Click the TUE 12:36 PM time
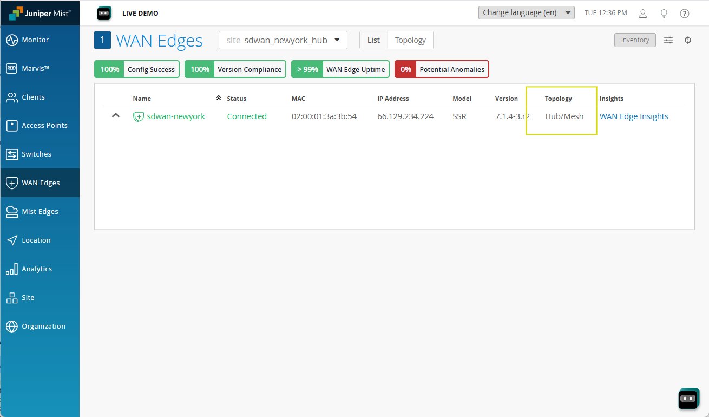Screen dimensions: 709x417 pyautogui.click(x=606, y=13)
